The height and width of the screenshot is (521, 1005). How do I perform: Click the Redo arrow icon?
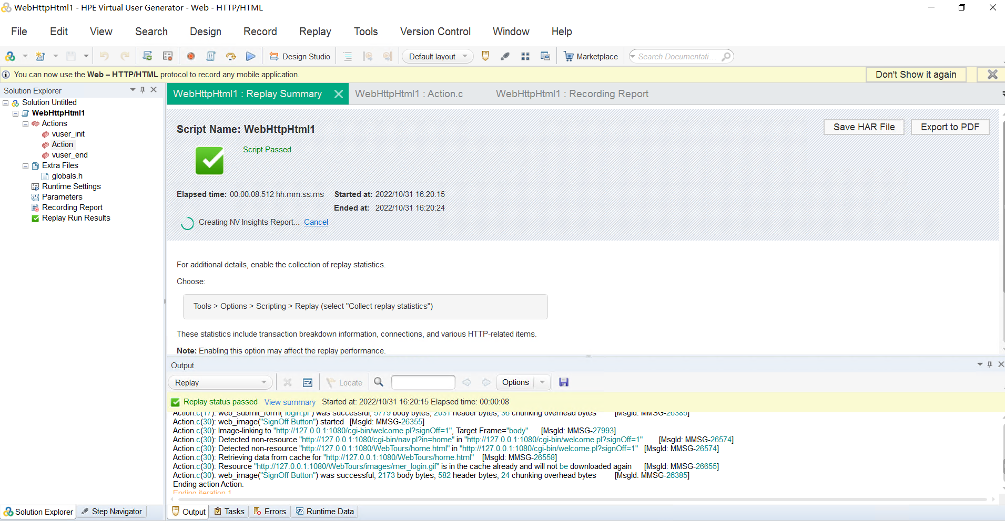coord(125,56)
